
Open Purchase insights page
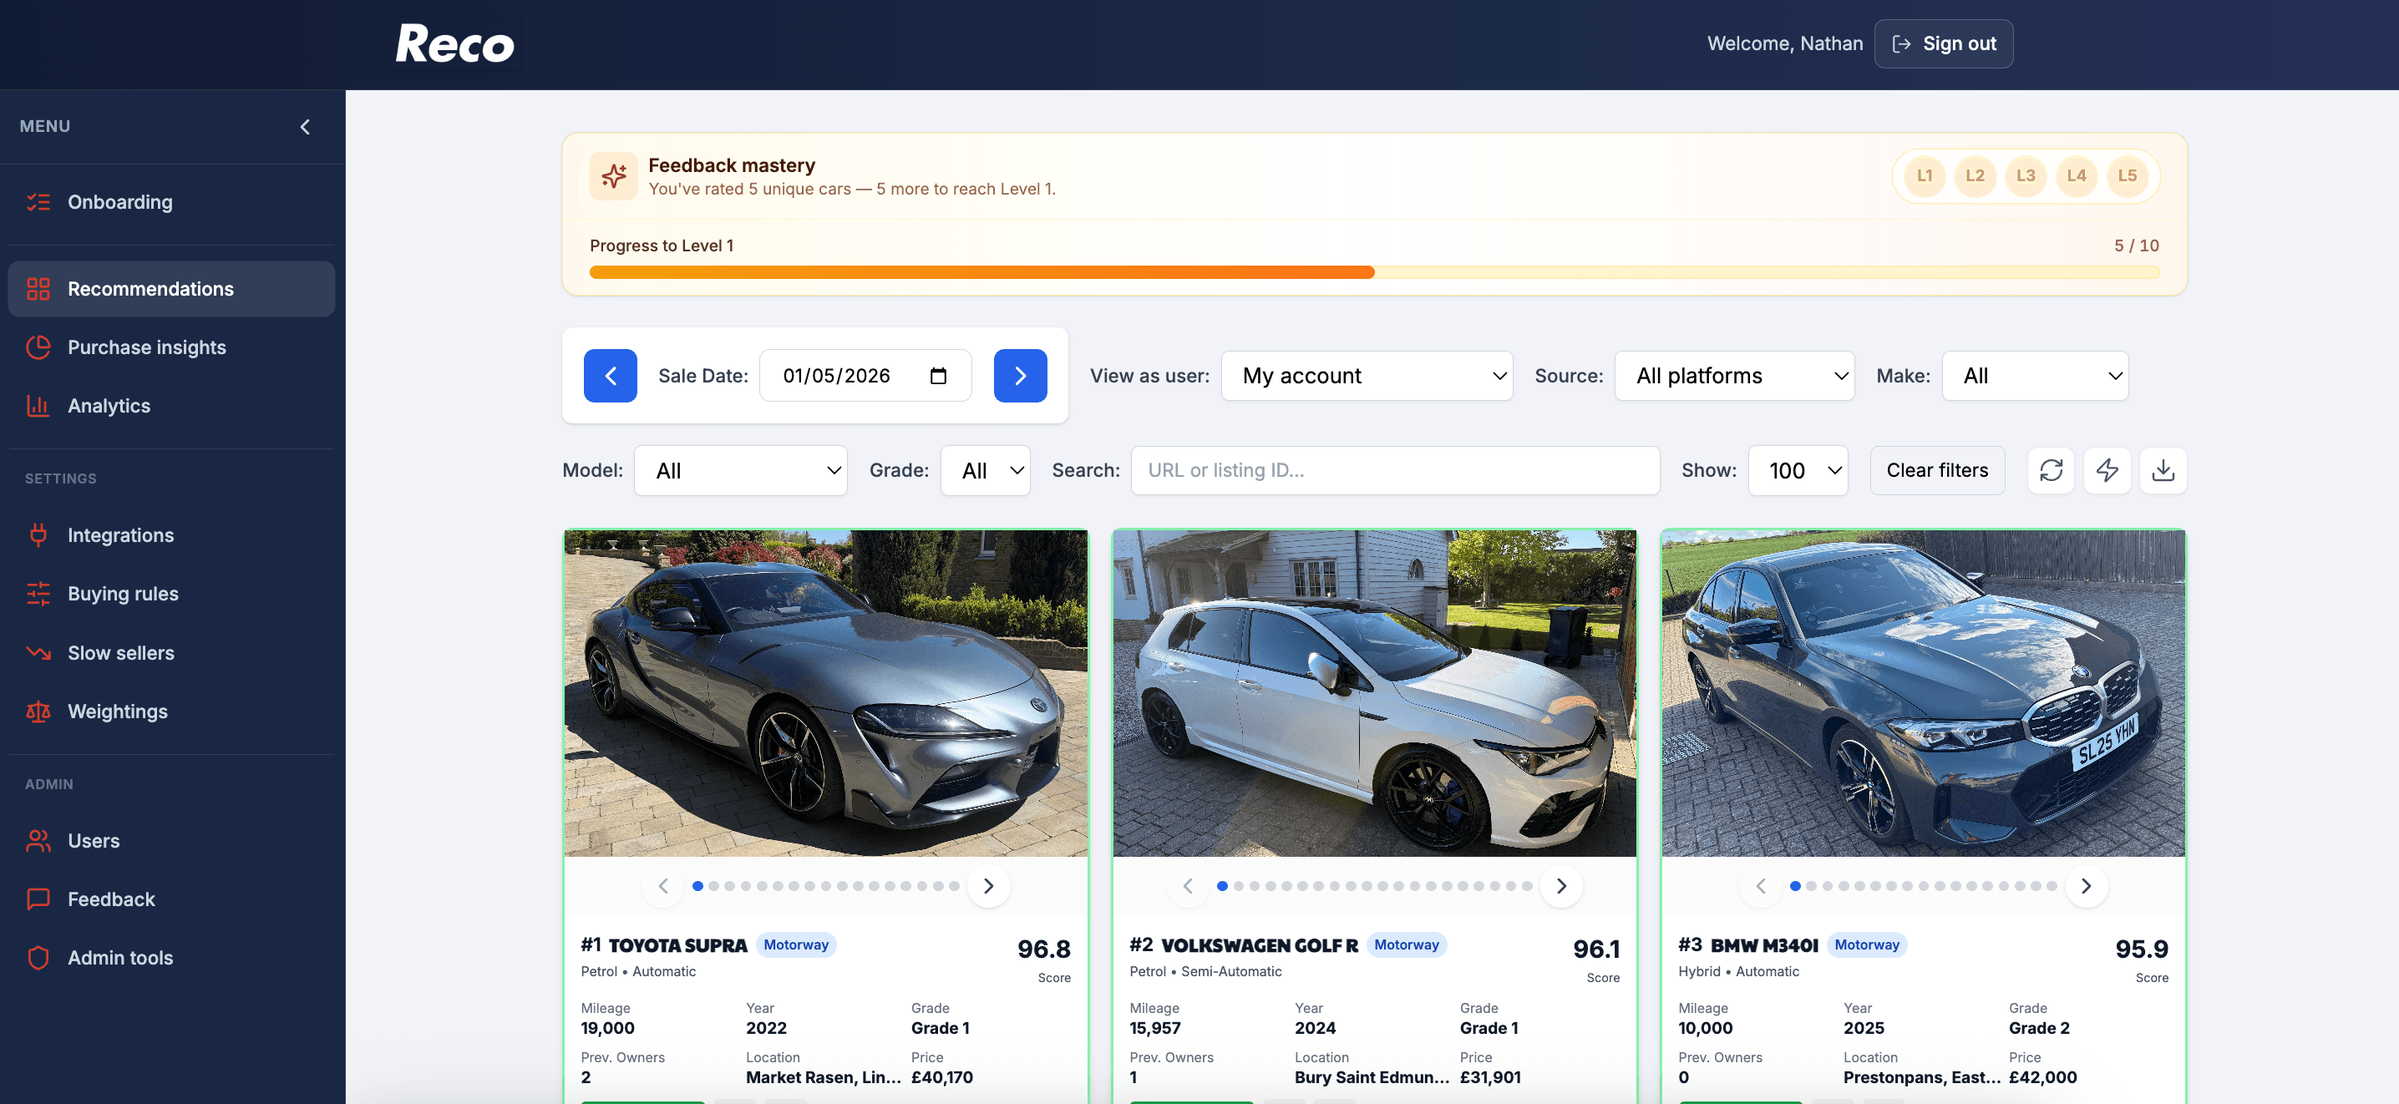click(171, 347)
